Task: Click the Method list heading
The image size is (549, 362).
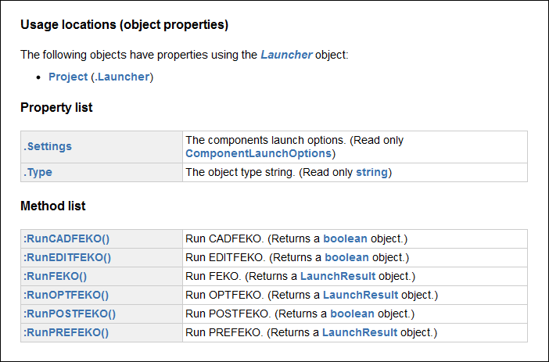Action: click(53, 206)
